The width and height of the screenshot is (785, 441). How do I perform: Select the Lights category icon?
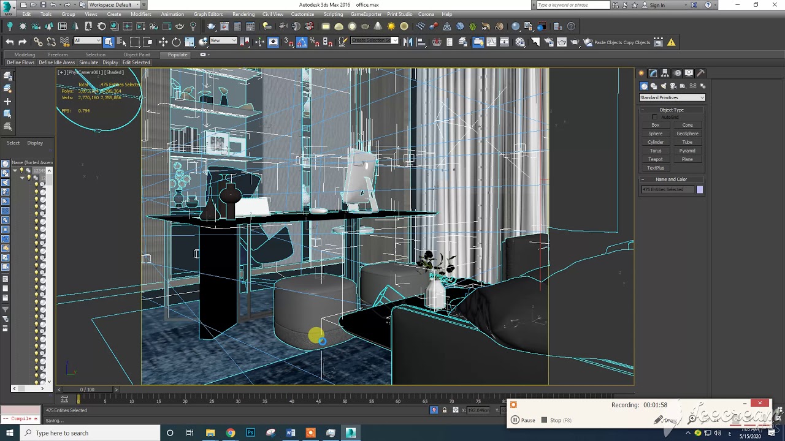pyautogui.click(x=664, y=86)
